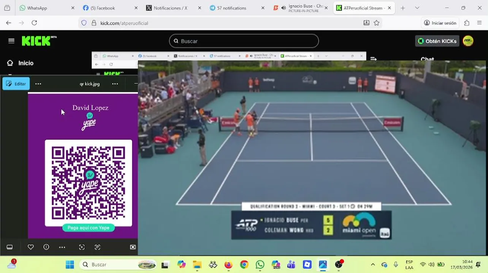The image size is (488, 273).
Task: Go to Inicio in Kick sidebar
Action: click(x=21, y=63)
